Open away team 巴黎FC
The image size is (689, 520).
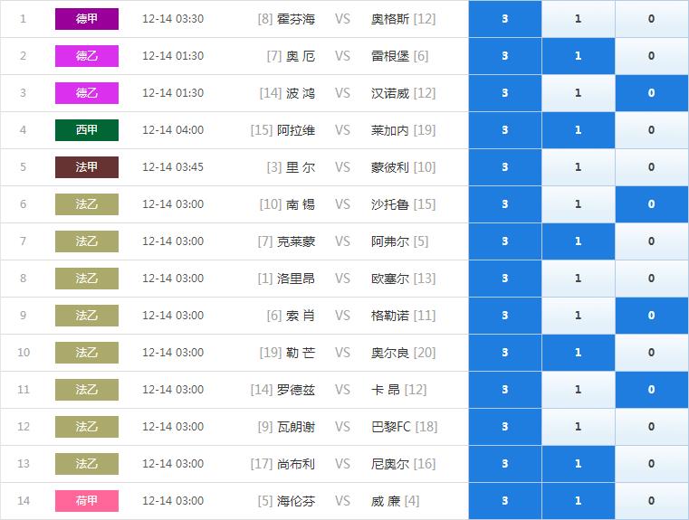[390, 427]
